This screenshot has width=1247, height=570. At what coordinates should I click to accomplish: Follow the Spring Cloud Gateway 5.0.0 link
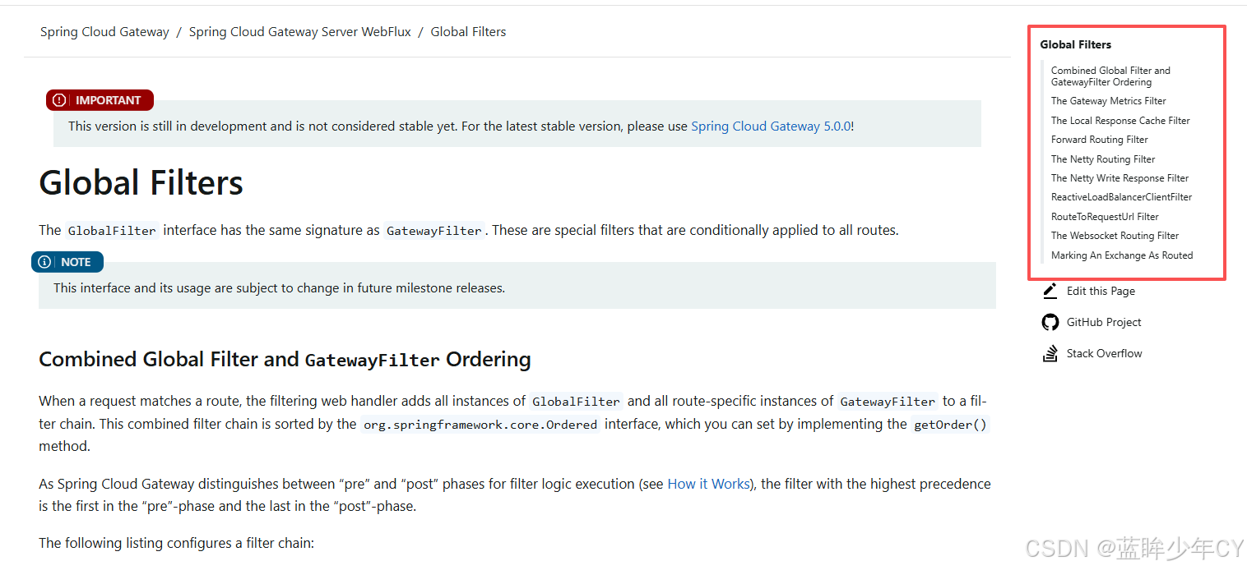coord(771,126)
